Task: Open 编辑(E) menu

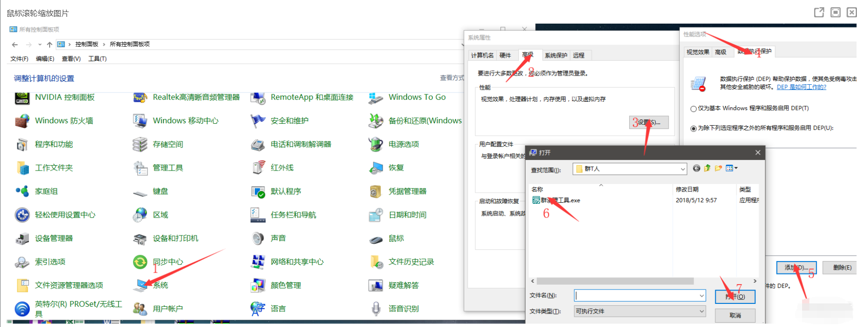Action: tap(45, 59)
